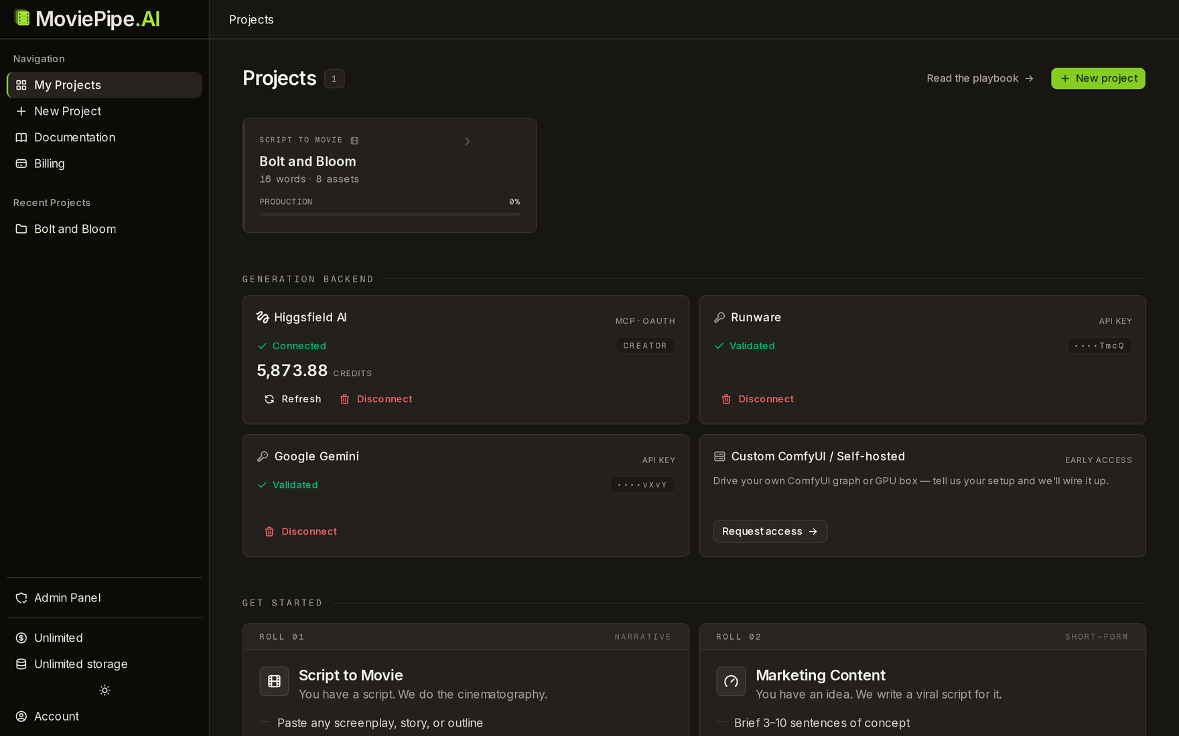Viewport: 1179px width, 736px height.
Task: Click Request access for Custom ComfyUI
Action: point(770,531)
